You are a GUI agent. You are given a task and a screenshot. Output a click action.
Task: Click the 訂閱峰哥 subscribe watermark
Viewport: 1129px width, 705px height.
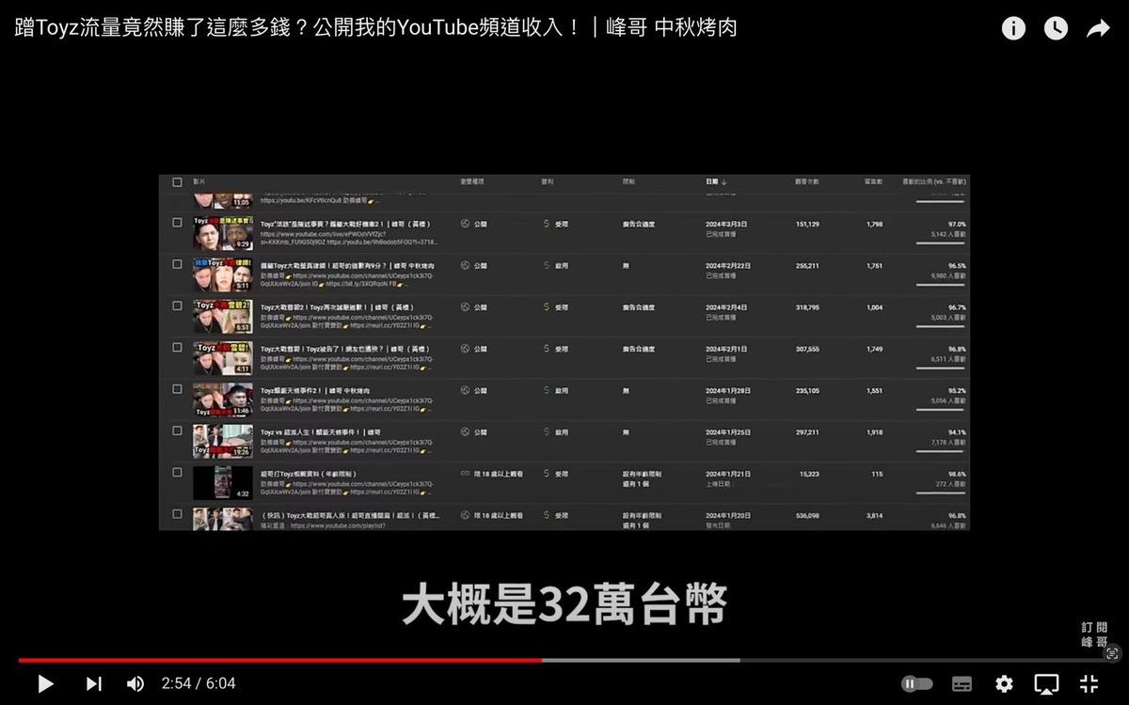pyautogui.click(x=1094, y=634)
